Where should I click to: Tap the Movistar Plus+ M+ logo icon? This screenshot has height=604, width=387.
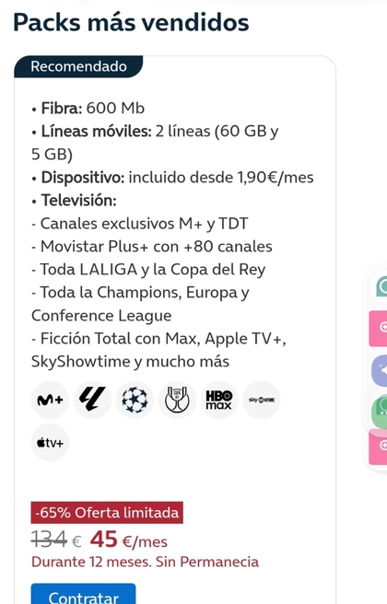(50, 400)
